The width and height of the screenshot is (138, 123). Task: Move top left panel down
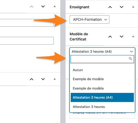pos(43,6)
